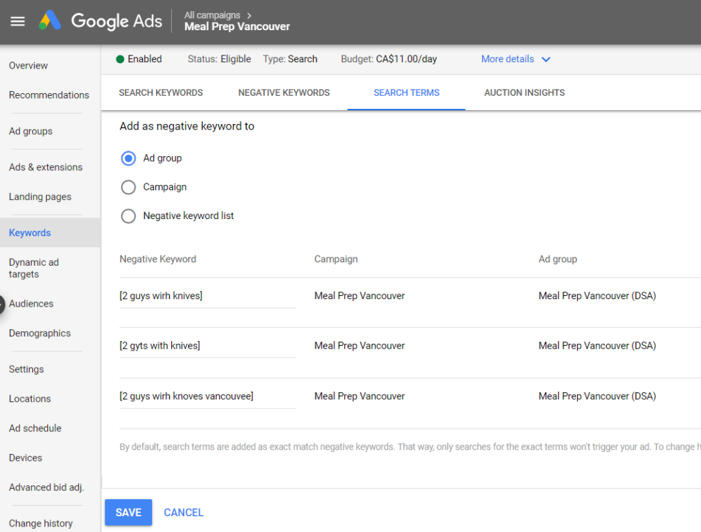Screen dimensions: 701x532
Task: Go to Change history page
Action: point(40,523)
